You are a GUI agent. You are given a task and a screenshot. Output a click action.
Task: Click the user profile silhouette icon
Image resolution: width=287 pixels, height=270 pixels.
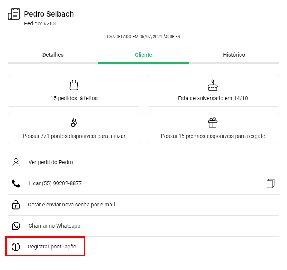coord(16,162)
